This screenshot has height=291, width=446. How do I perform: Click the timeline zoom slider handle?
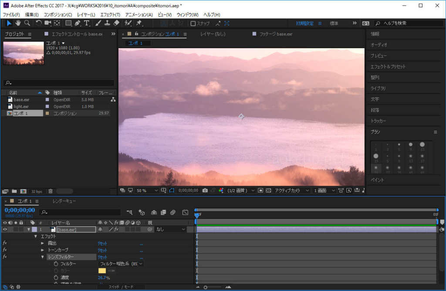click(206, 288)
